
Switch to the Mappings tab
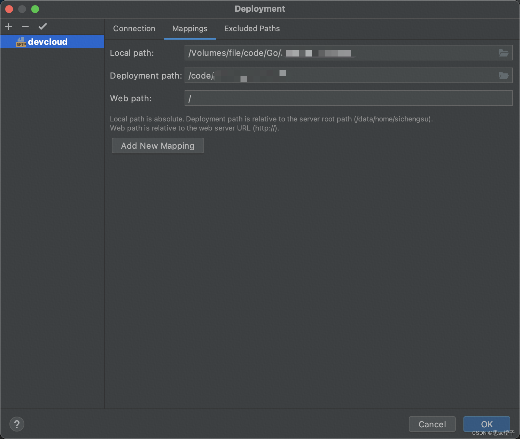coord(190,29)
